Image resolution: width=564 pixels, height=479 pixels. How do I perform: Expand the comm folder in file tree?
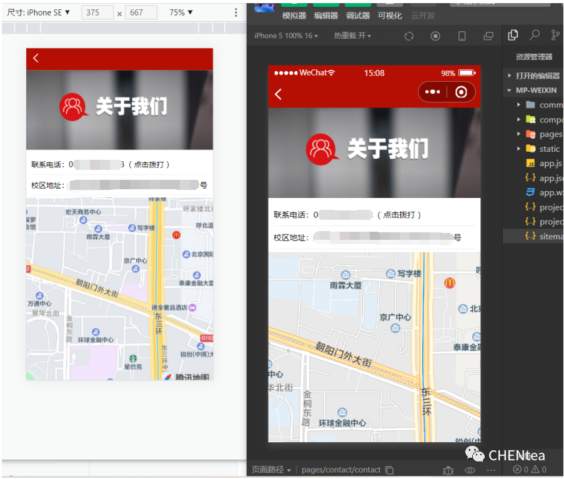pos(540,105)
